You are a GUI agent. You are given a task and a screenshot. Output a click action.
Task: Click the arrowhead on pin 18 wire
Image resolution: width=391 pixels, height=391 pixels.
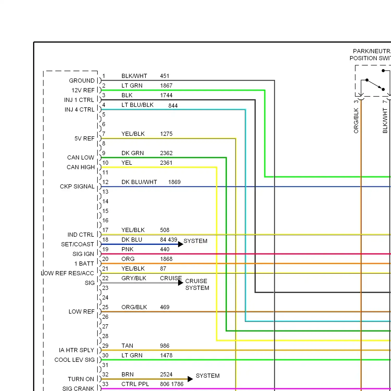tap(180, 244)
